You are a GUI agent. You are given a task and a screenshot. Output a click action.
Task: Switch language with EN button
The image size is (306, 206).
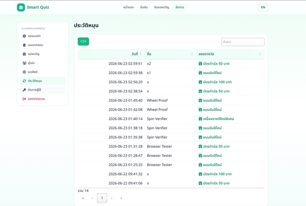pyautogui.click(x=263, y=7)
